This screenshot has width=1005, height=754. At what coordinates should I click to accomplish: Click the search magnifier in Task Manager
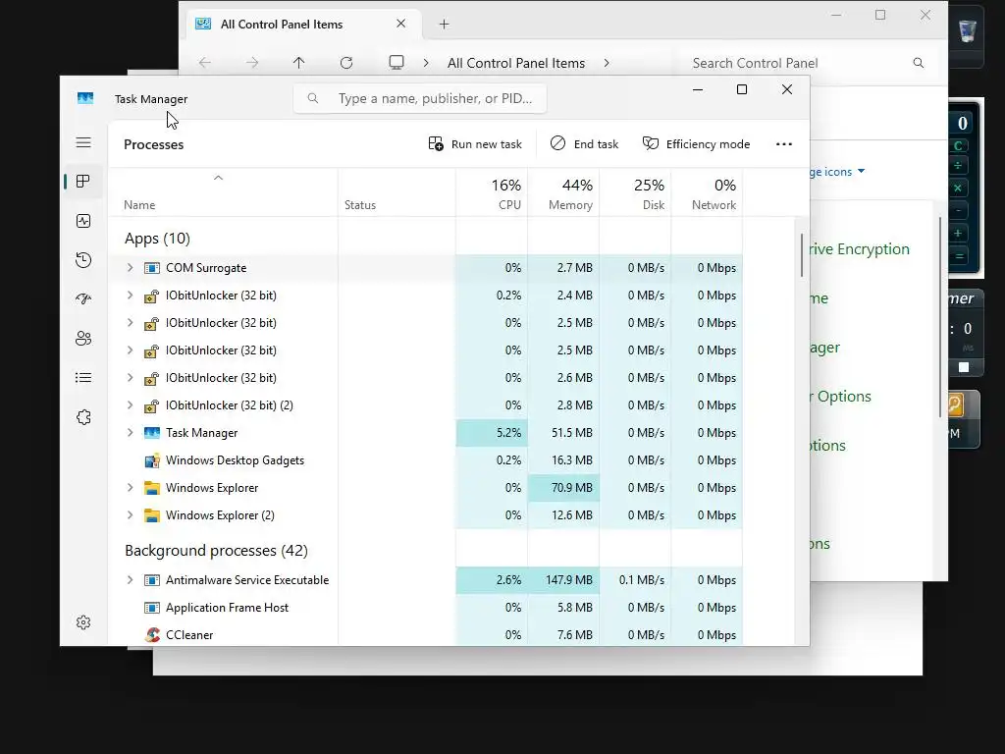[x=313, y=98]
